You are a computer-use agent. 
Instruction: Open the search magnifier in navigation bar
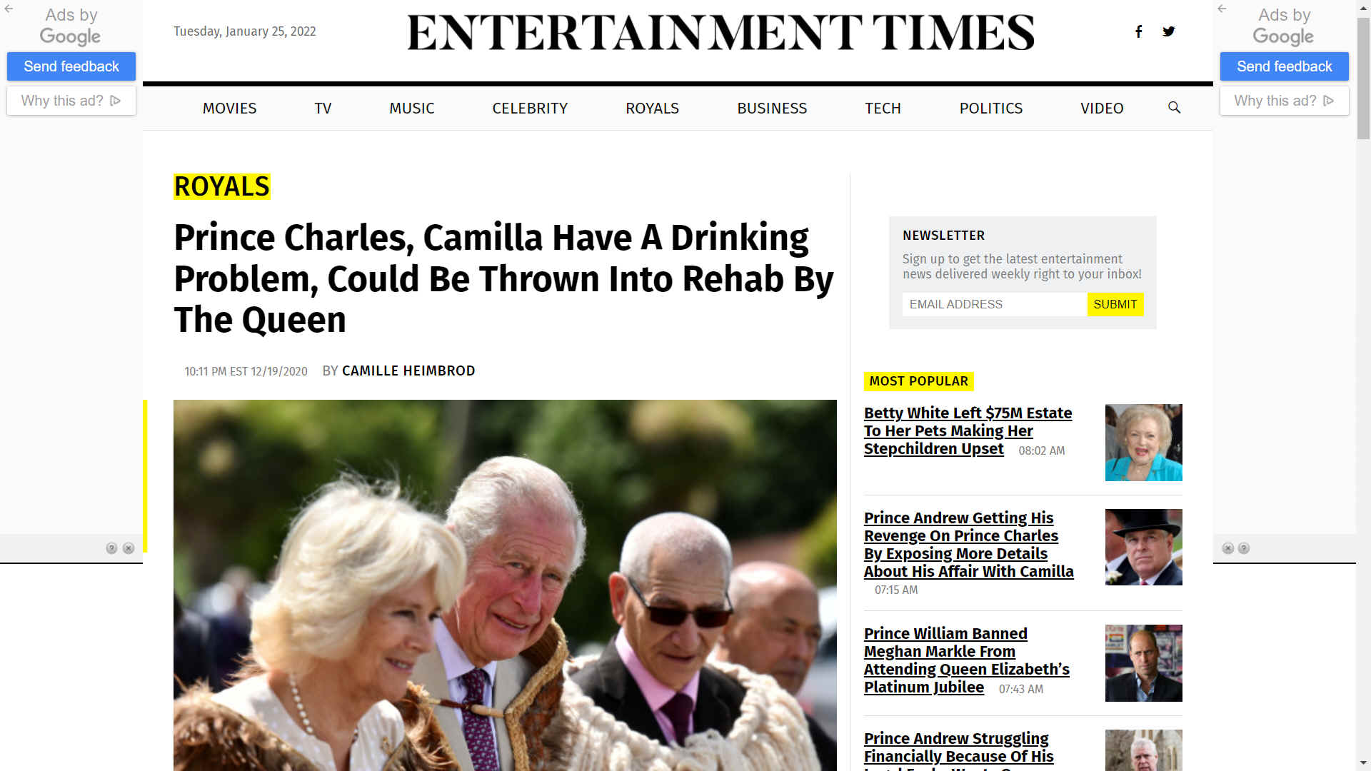[x=1174, y=108]
